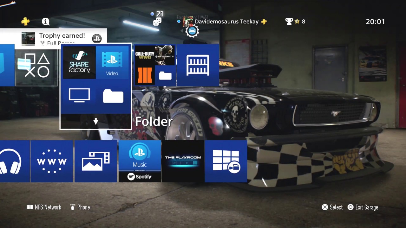Open the messages gear icon under the avatar
This screenshot has width=406, height=228.
[x=192, y=31]
